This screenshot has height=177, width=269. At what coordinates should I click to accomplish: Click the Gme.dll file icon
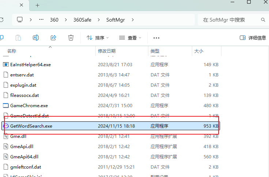click(x=6, y=136)
